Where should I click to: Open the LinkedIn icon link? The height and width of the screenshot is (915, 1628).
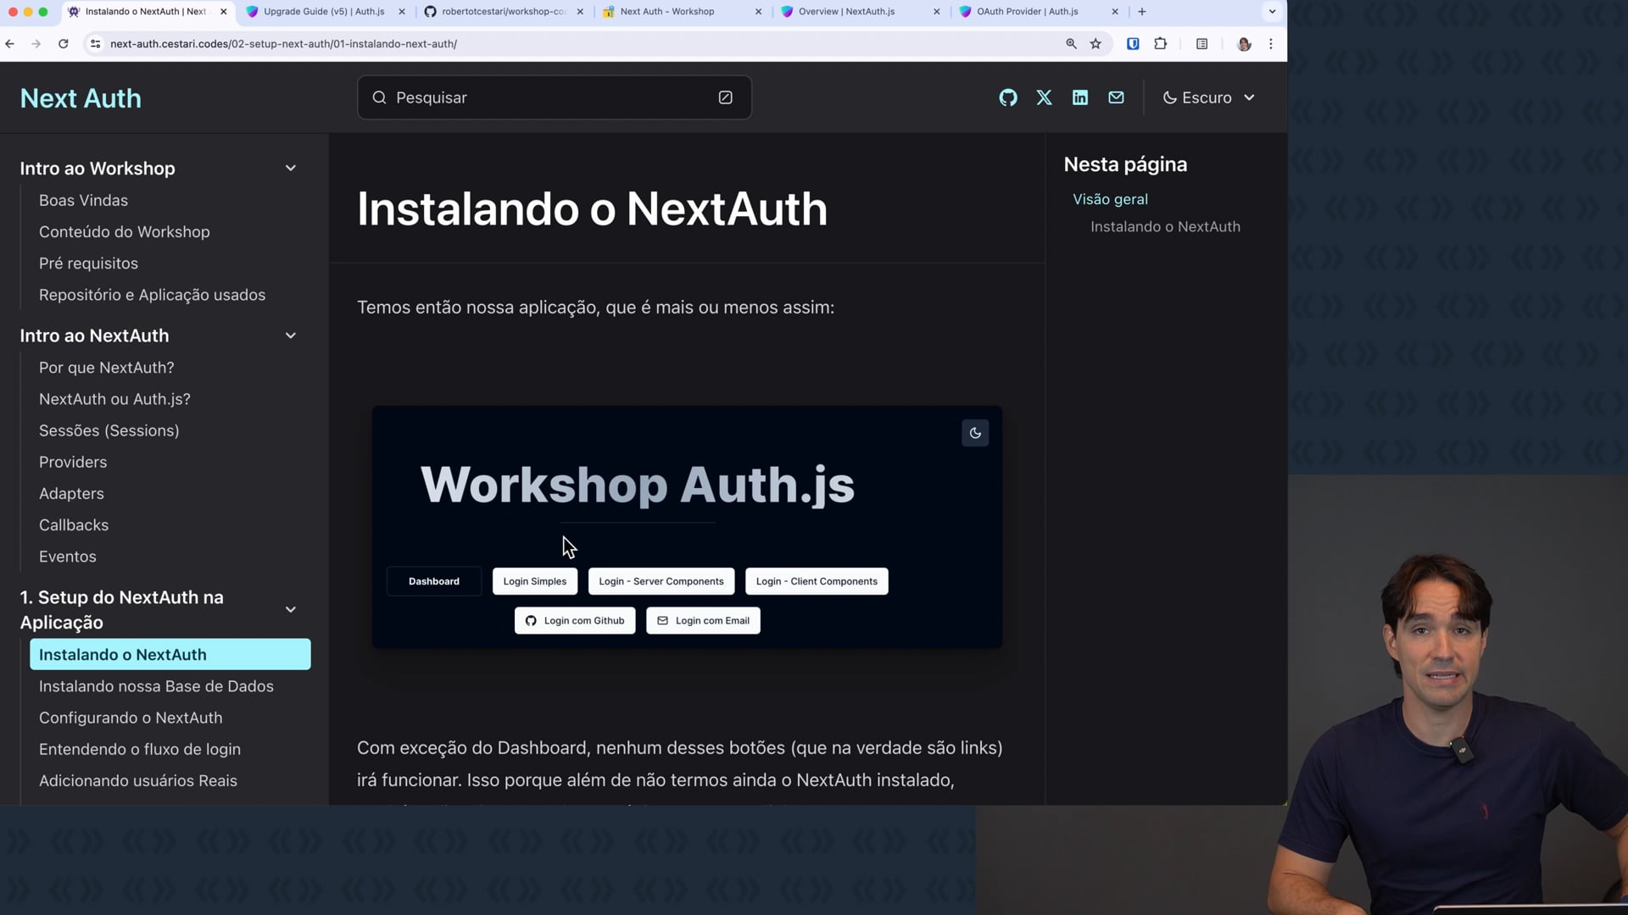[1079, 97]
